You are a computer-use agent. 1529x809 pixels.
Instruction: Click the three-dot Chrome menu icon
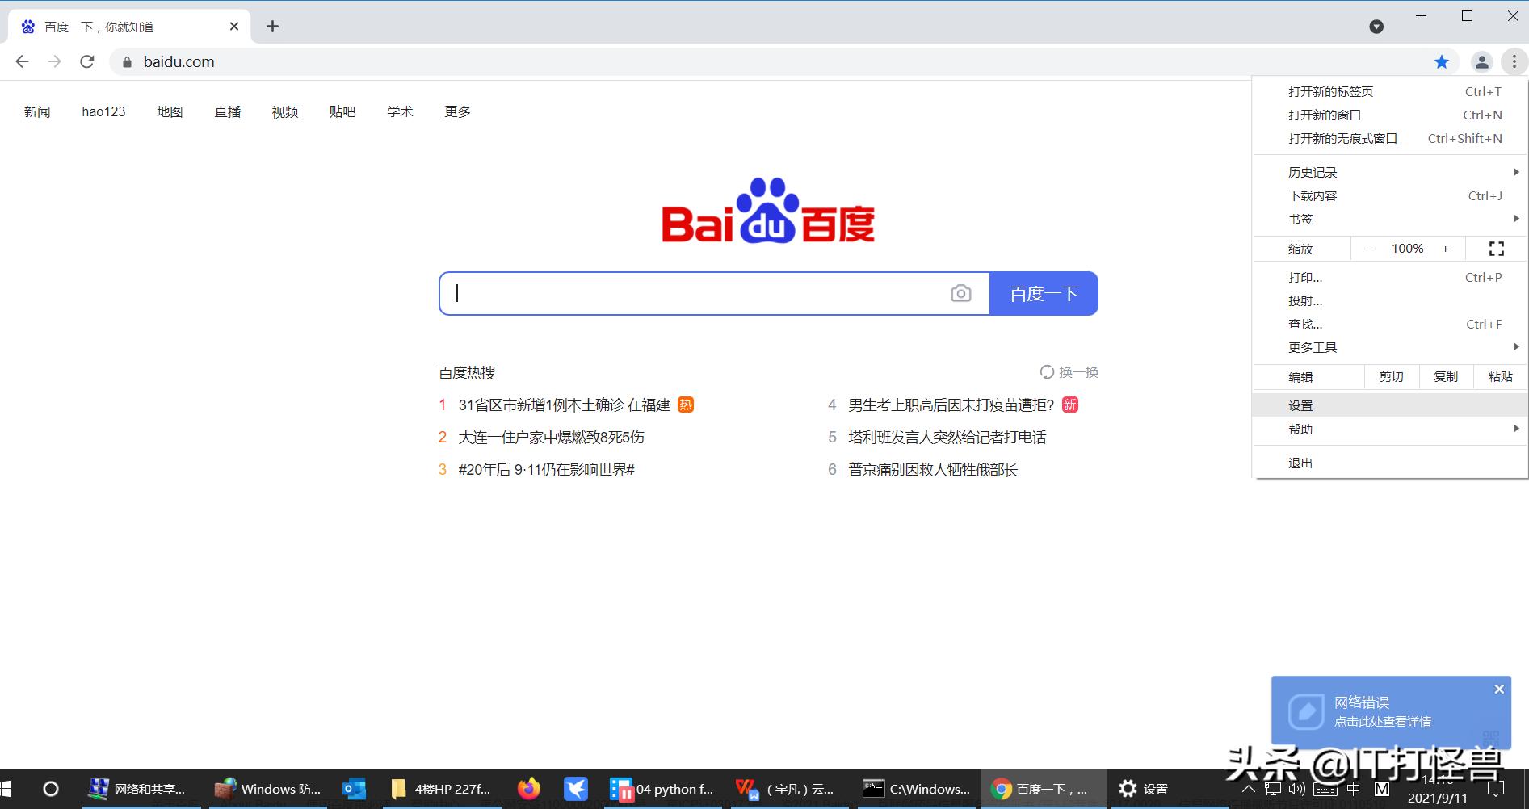pyautogui.click(x=1514, y=61)
